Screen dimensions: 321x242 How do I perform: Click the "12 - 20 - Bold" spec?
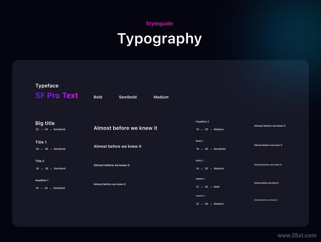coord(208,187)
